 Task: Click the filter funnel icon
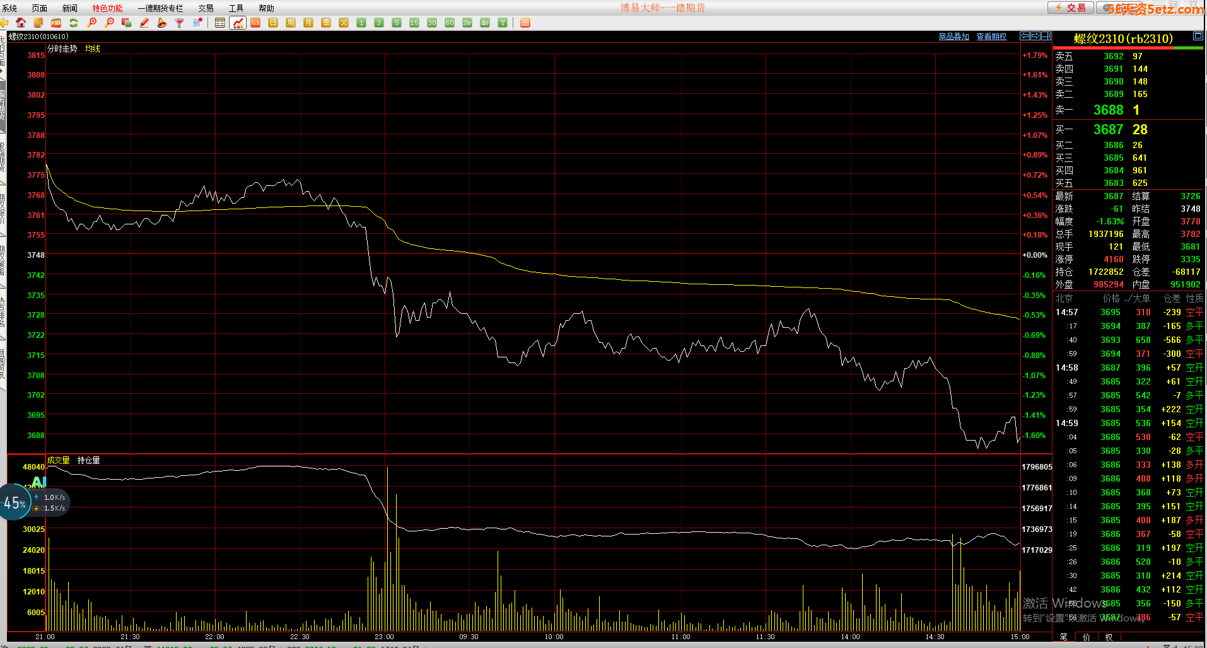[180, 23]
